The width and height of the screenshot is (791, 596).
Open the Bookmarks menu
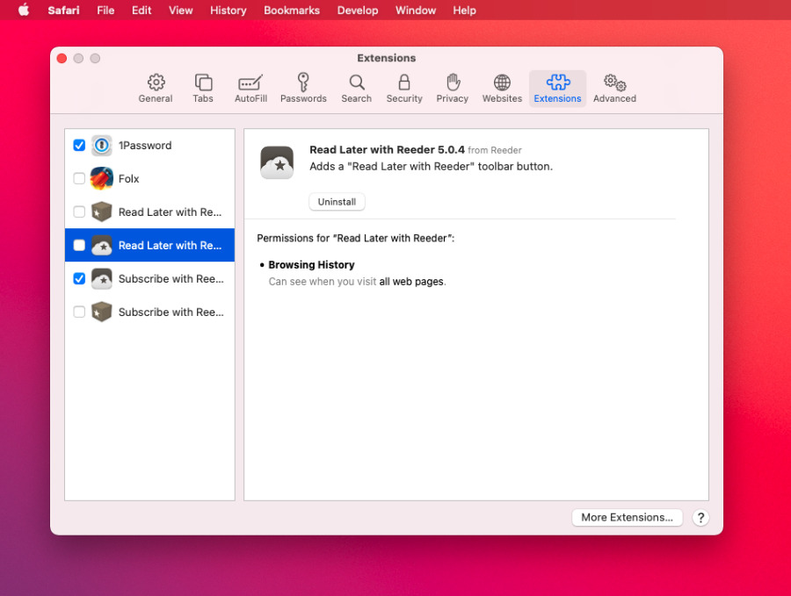(292, 10)
